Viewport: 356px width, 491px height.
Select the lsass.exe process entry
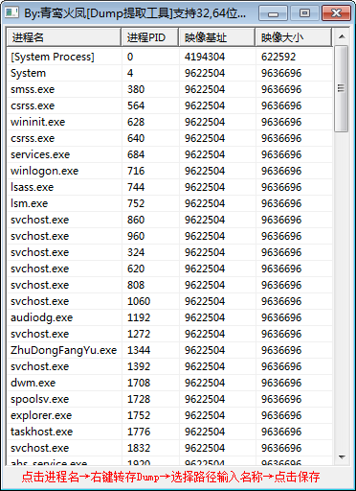click(169, 187)
